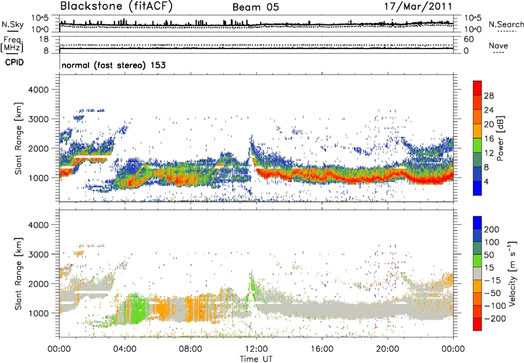Select the dark green Power segment between 8 and 12
Image resolution: width=524 pixels, height=363 pixels.
pyautogui.click(x=477, y=160)
